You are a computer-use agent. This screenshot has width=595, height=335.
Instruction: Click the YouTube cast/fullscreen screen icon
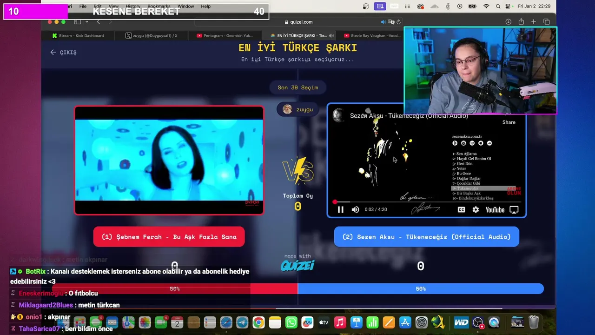pos(514,210)
